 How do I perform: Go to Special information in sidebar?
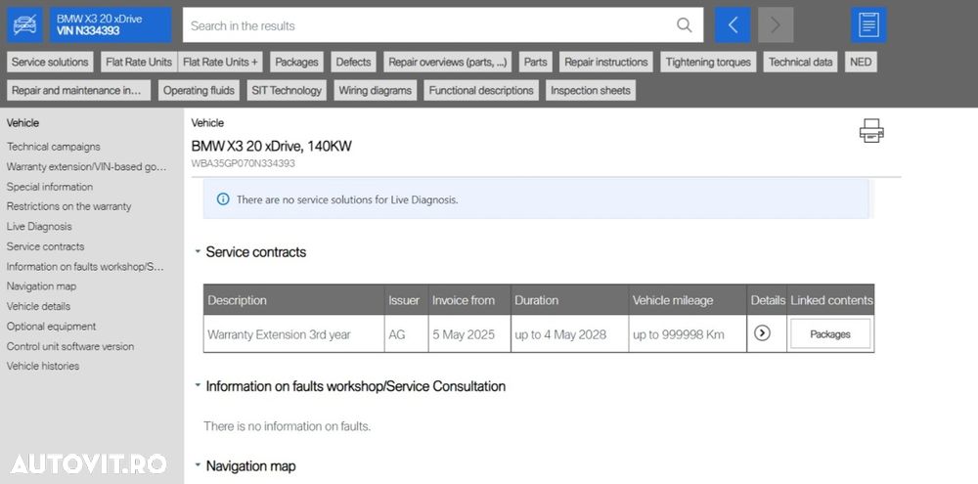(x=50, y=187)
